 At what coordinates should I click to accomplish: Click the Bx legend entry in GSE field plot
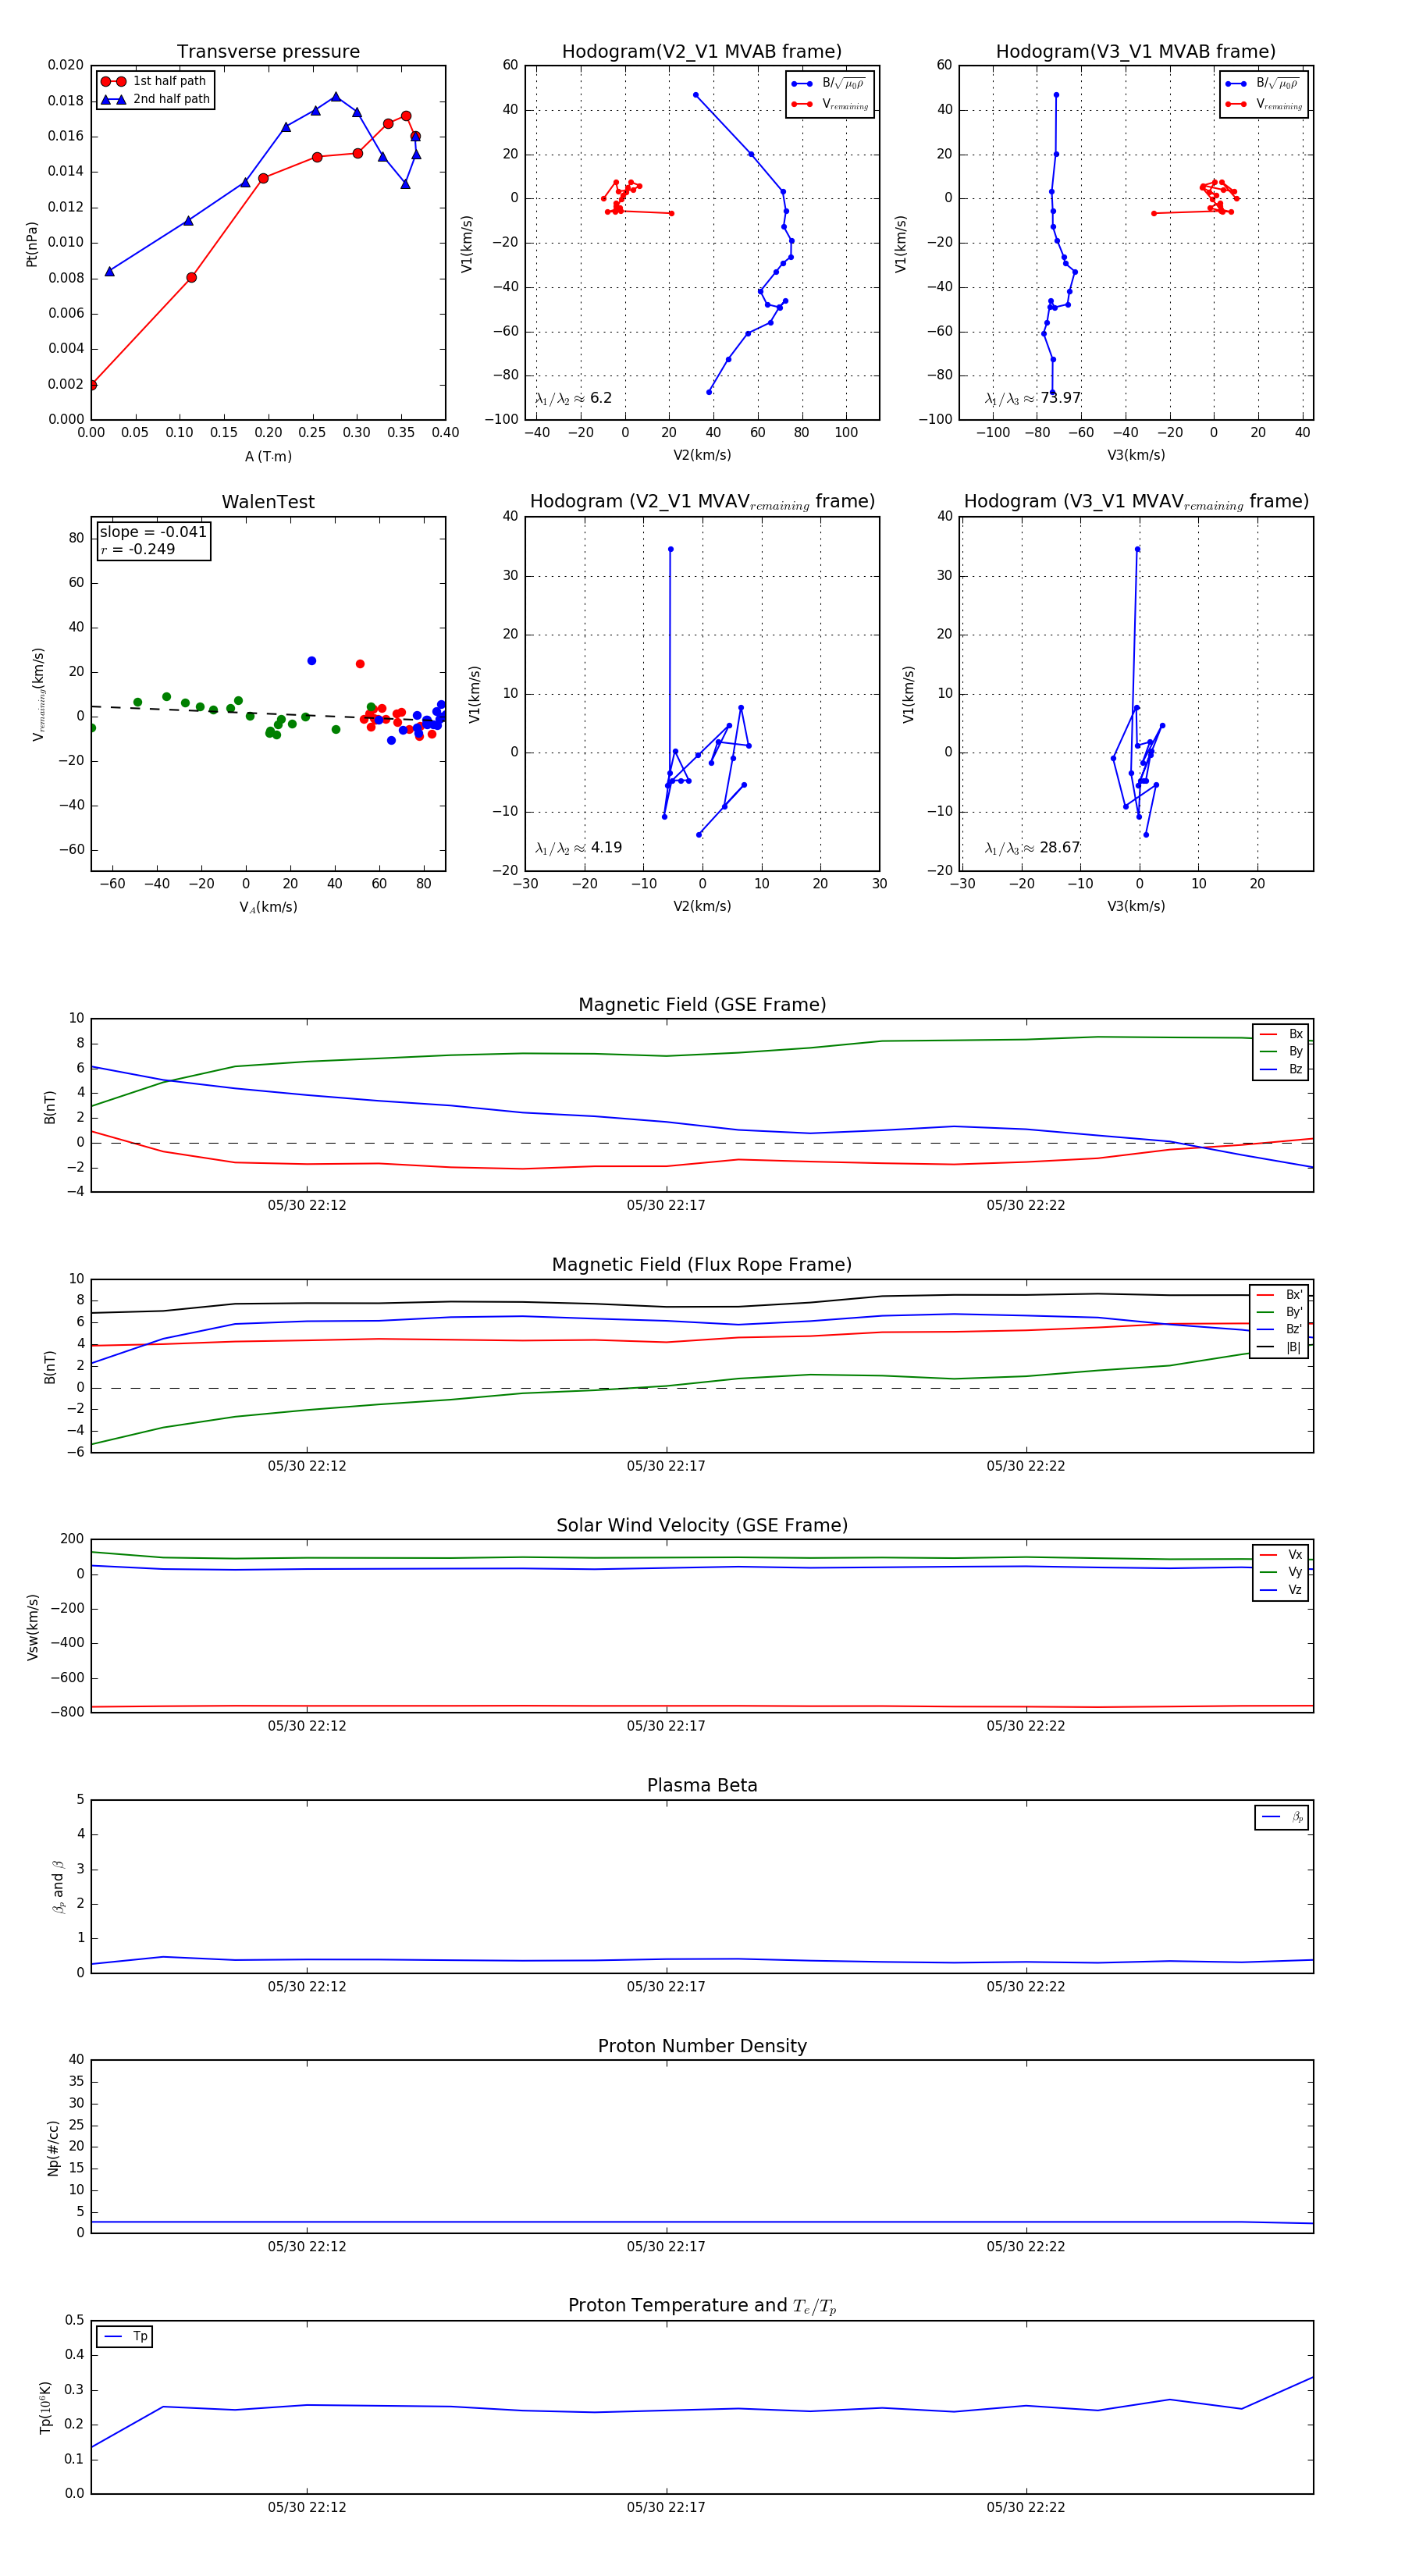tap(1281, 1034)
